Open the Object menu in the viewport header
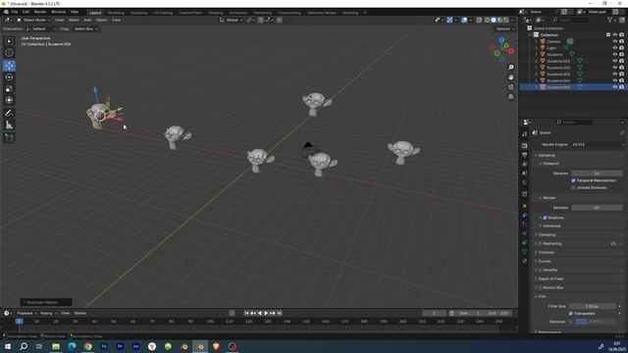The width and height of the screenshot is (628, 353). [101, 20]
